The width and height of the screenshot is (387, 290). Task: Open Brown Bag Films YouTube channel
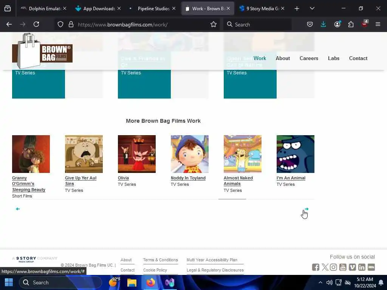(343, 267)
